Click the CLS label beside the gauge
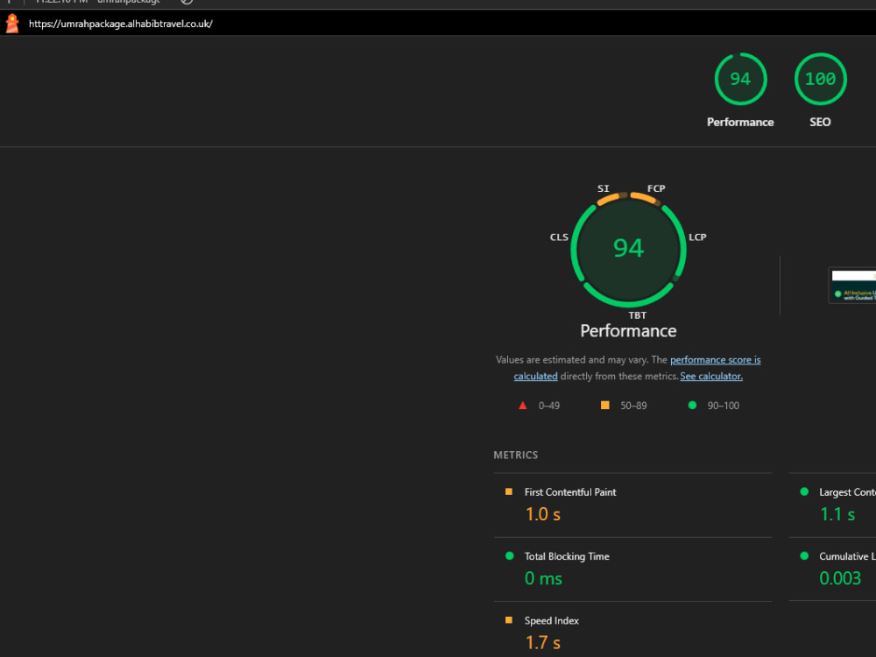This screenshot has width=876, height=657. [x=559, y=237]
